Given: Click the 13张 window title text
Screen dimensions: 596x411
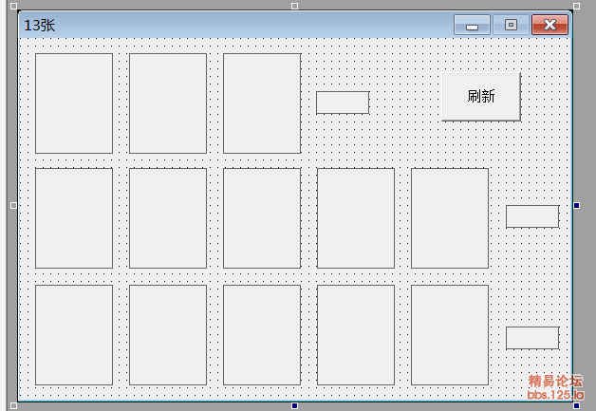Looking at the screenshot, I should (x=40, y=26).
